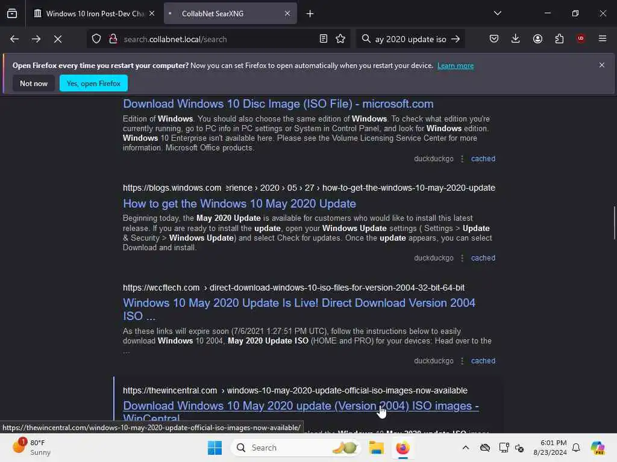Viewport: 617px width, 462px height.
Task: Click the https://wccftech.com URL text
Action: [161, 288]
